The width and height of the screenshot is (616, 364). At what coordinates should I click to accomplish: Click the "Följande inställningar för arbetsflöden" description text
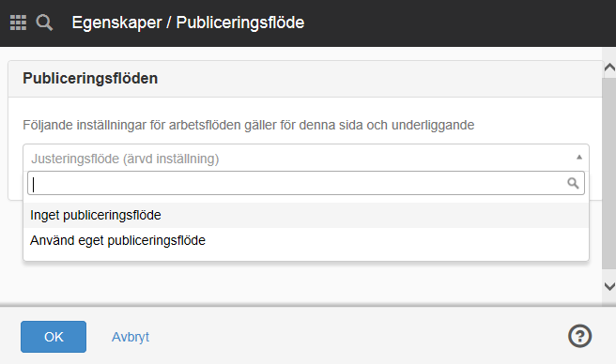[x=248, y=125]
